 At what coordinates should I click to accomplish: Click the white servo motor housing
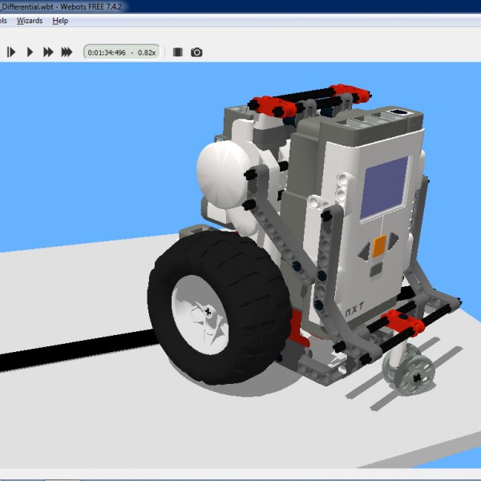coord(224,175)
